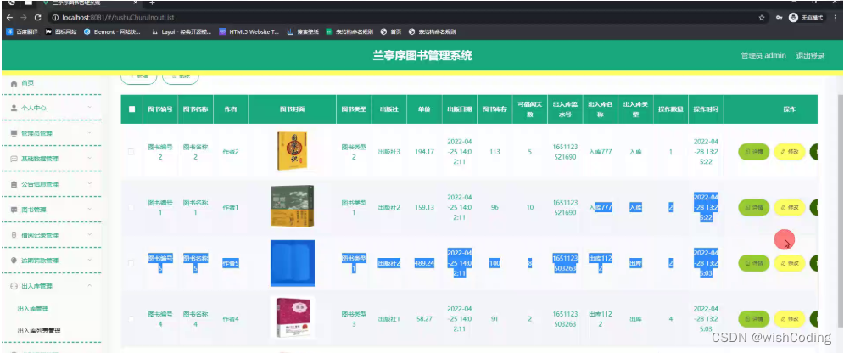Click the 图书库存 column header
This screenshot has height=353, width=844.
pyautogui.click(x=495, y=109)
